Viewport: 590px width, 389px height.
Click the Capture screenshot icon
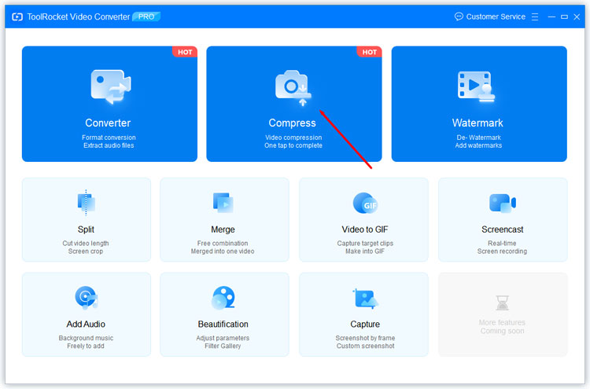coord(365,299)
